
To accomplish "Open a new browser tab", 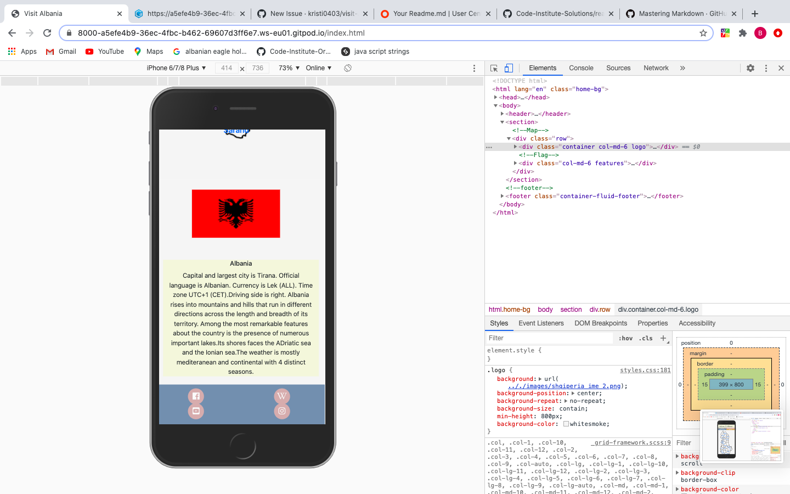I will pyautogui.click(x=755, y=14).
